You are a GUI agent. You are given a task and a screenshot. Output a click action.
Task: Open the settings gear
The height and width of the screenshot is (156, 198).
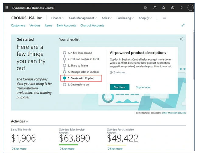click(x=172, y=8)
